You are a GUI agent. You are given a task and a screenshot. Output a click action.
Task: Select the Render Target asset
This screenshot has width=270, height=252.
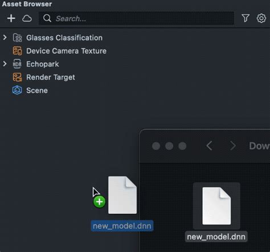[51, 78]
